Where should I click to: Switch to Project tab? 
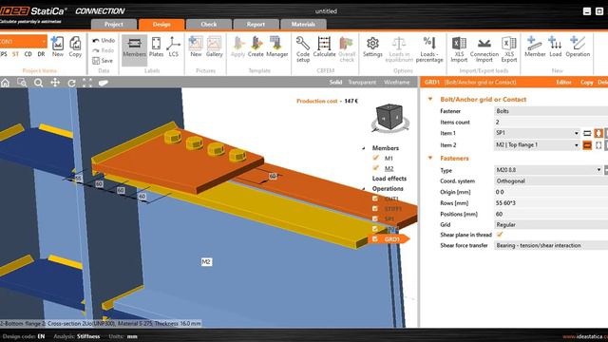[x=114, y=24]
